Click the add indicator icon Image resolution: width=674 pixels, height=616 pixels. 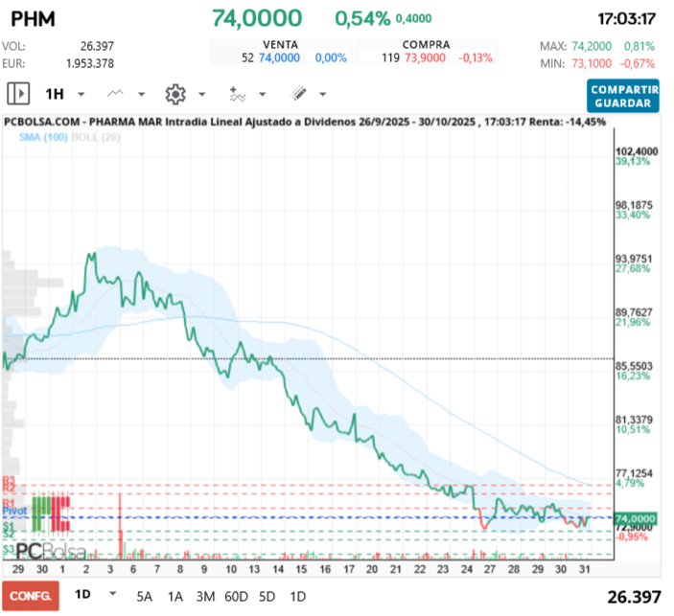click(x=237, y=94)
